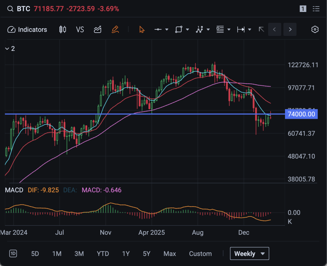Click the text annotation tool icon
327x266 pixels.
[x=220, y=30]
